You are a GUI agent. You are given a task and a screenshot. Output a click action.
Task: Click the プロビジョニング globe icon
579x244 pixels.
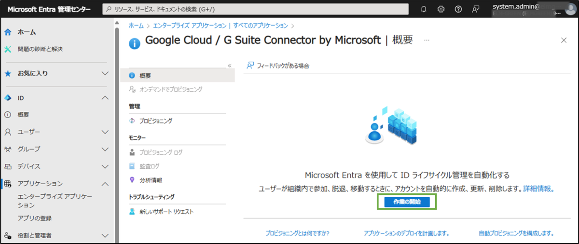click(x=132, y=121)
